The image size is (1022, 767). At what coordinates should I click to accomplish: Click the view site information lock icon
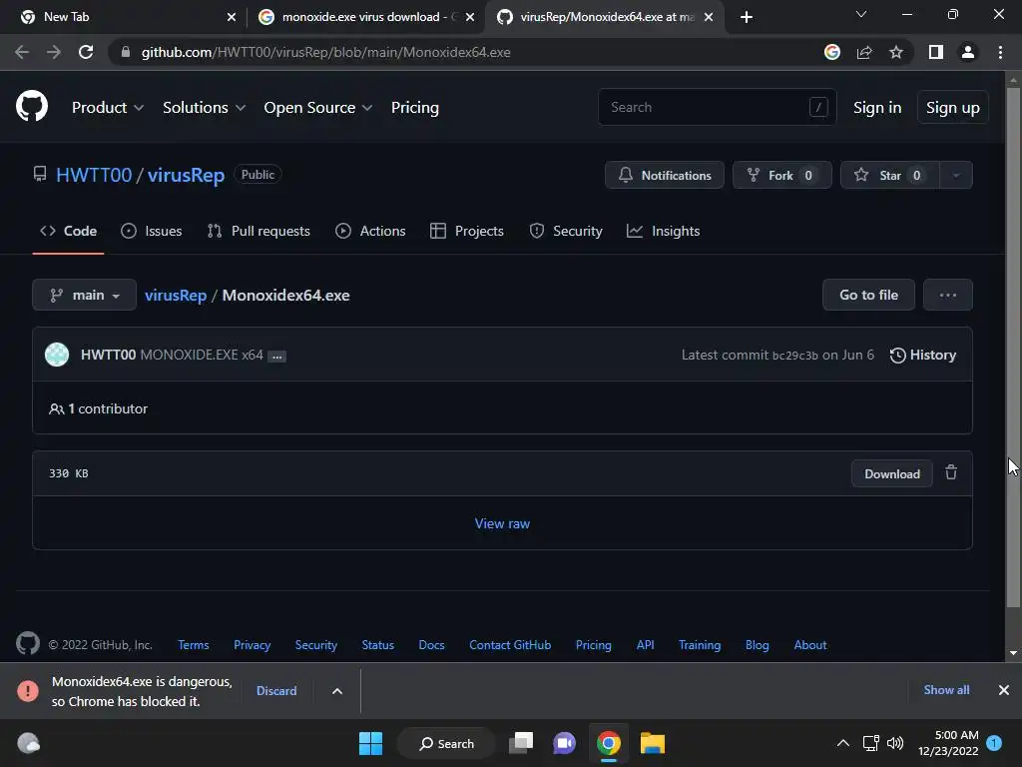point(126,52)
